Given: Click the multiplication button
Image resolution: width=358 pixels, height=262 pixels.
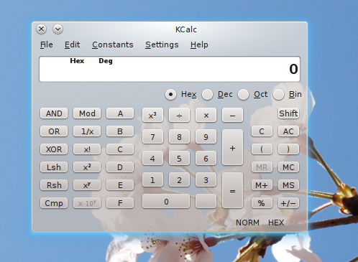Looking at the screenshot, I should click(206, 115).
